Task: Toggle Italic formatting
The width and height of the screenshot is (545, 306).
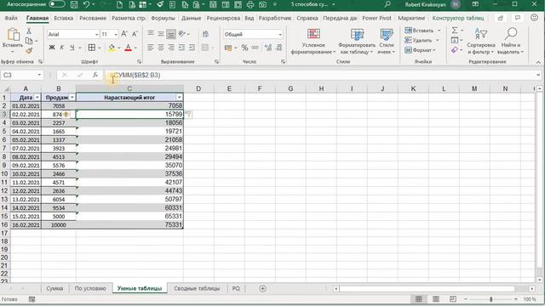Action: [62, 48]
